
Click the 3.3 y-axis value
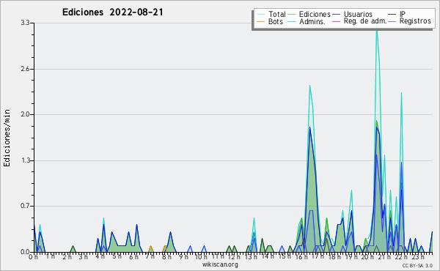pos(26,23)
